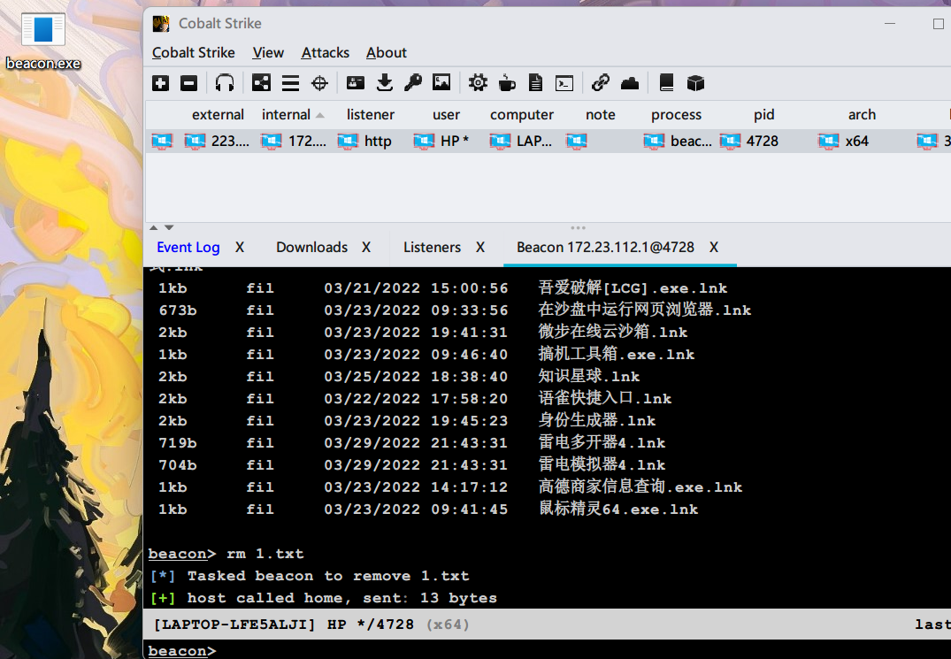Viewport: 951px width, 659px height.
Task: Click the 在沙盘中运行网页浏览器.lnk entry
Action: click(x=644, y=310)
